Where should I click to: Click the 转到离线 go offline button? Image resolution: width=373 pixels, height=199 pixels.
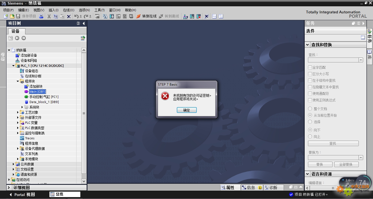169,16
